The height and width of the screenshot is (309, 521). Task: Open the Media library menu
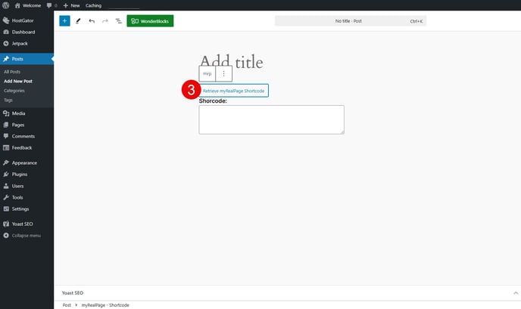point(27,113)
